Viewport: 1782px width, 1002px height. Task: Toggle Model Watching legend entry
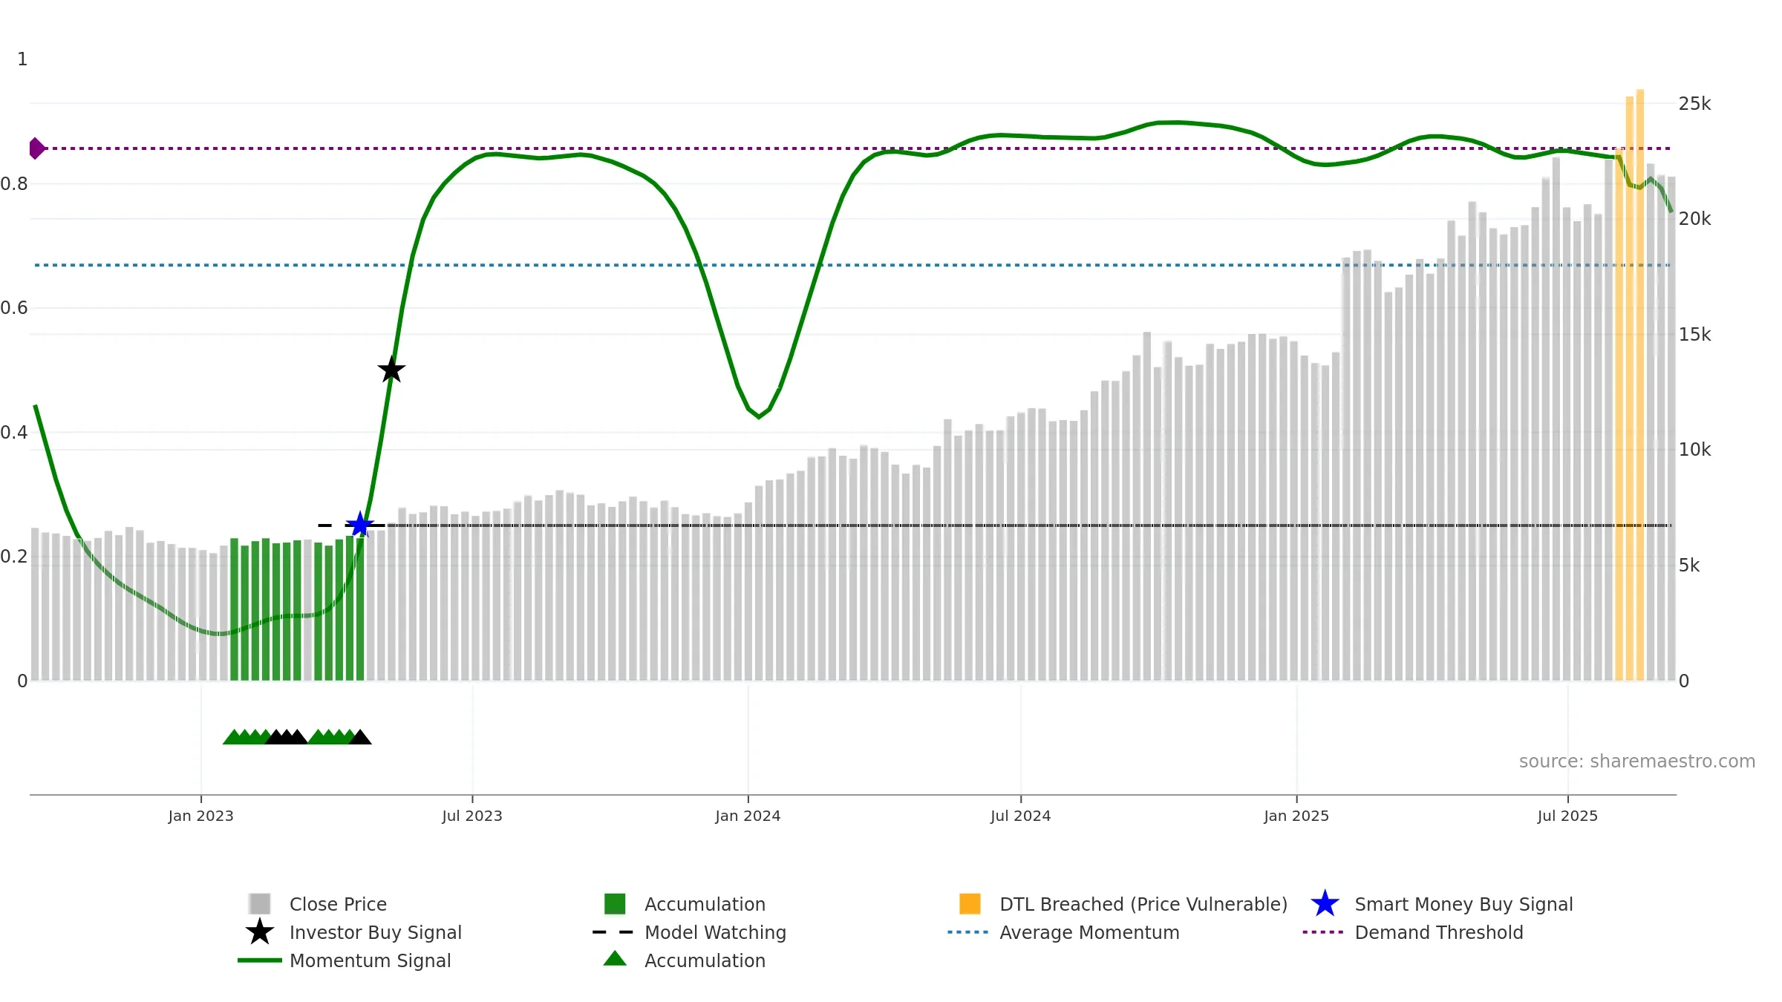(714, 932)
